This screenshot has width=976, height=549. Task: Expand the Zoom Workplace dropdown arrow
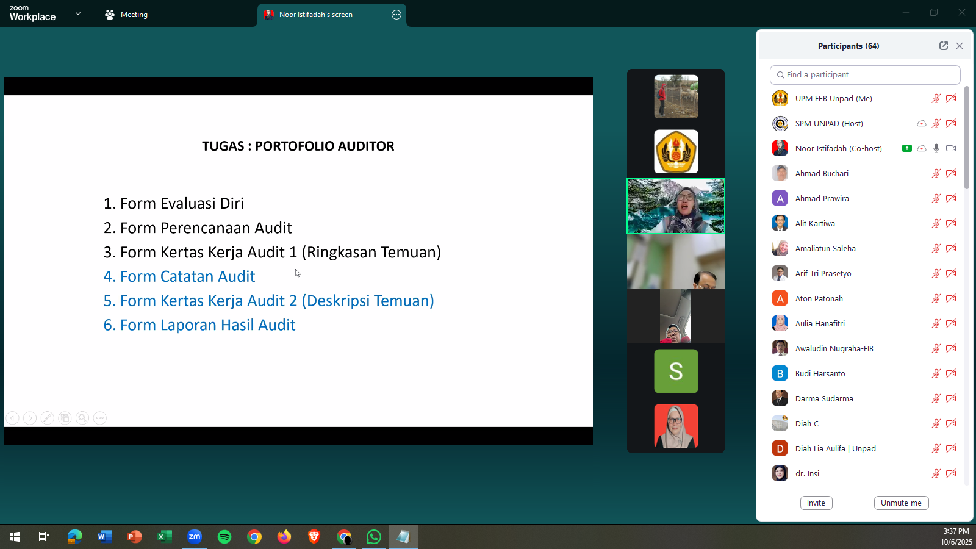77,13
